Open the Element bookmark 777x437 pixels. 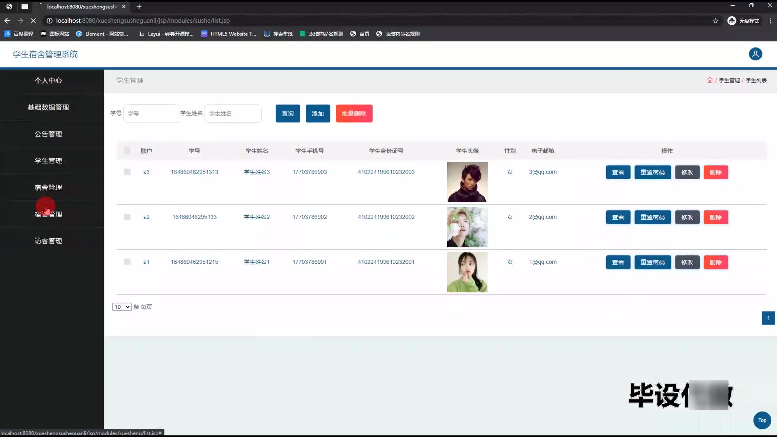click(x=102, y=34)
